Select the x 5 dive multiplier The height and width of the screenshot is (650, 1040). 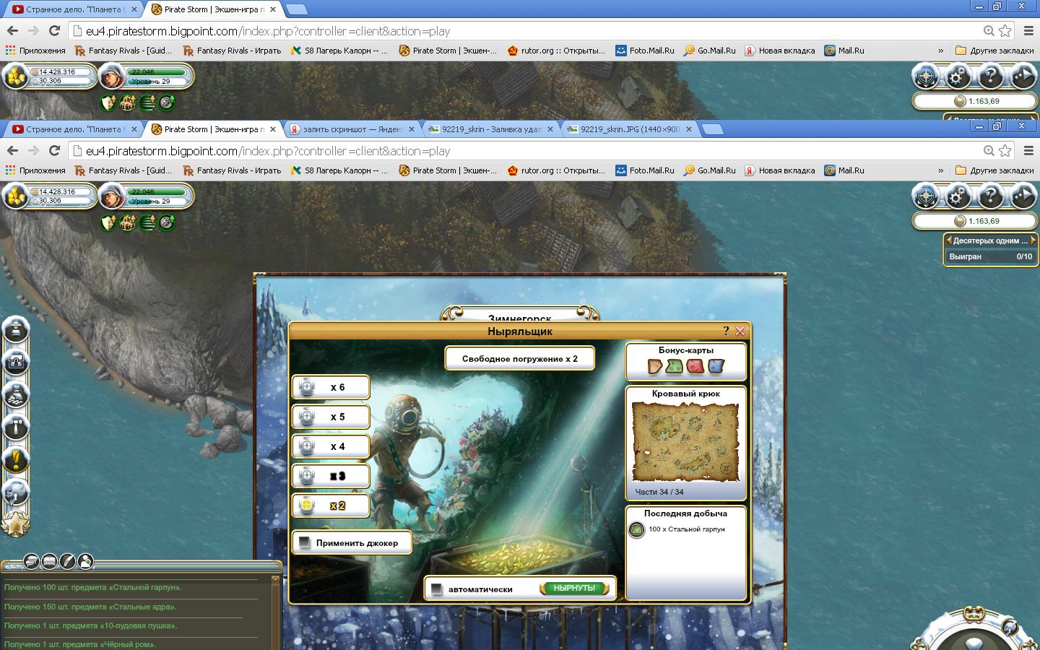(x=331, y=417)
